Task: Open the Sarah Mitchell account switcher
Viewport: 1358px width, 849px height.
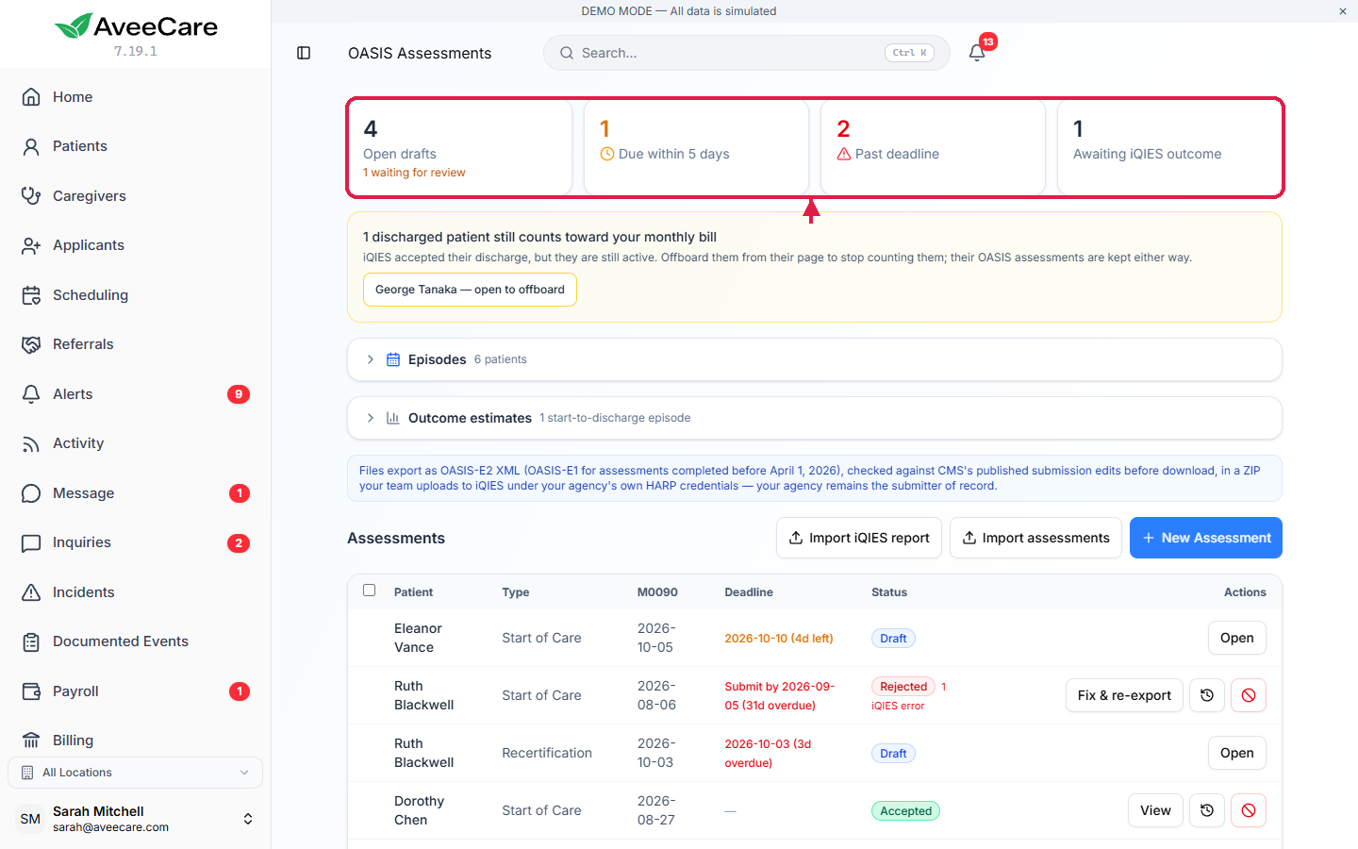Action: [135, 819]
